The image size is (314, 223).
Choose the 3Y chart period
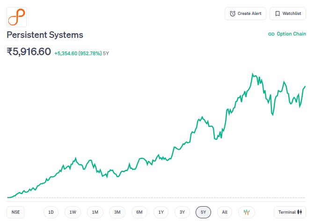click(x=182, y=212)
